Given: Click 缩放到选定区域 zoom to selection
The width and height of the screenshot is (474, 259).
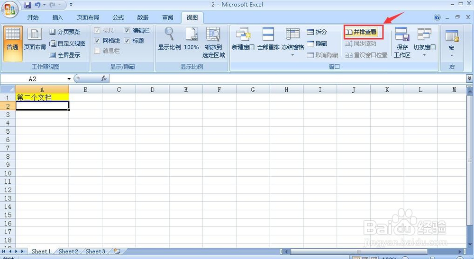Looking at the screenshot, I should pos(213,43).
